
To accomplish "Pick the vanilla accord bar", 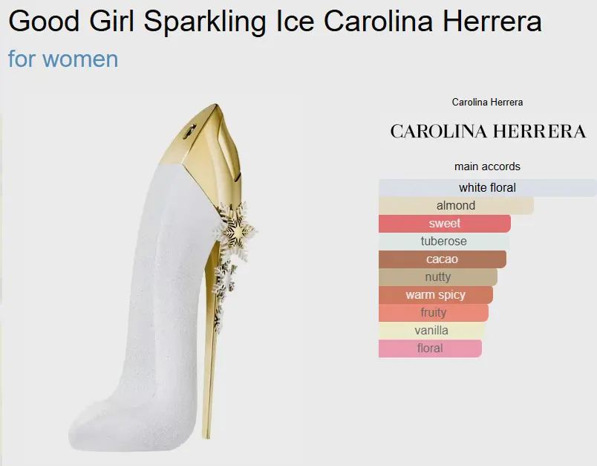I will (431, 331).
